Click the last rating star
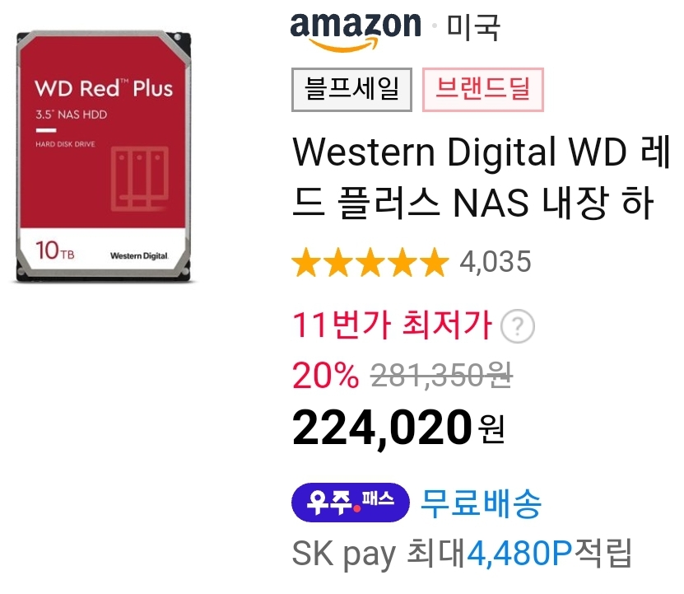684x594 pixels. [434, 262]
